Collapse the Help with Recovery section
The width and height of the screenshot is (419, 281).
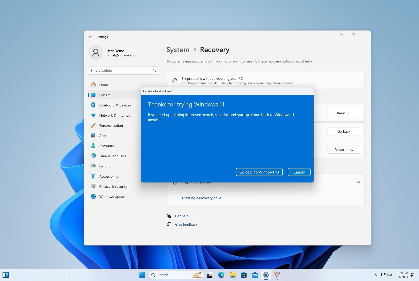[x=358, y=182]
